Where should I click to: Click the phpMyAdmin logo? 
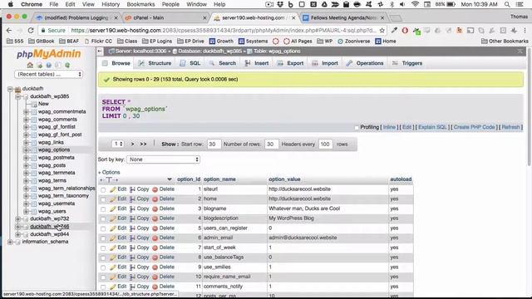point(48,54)
